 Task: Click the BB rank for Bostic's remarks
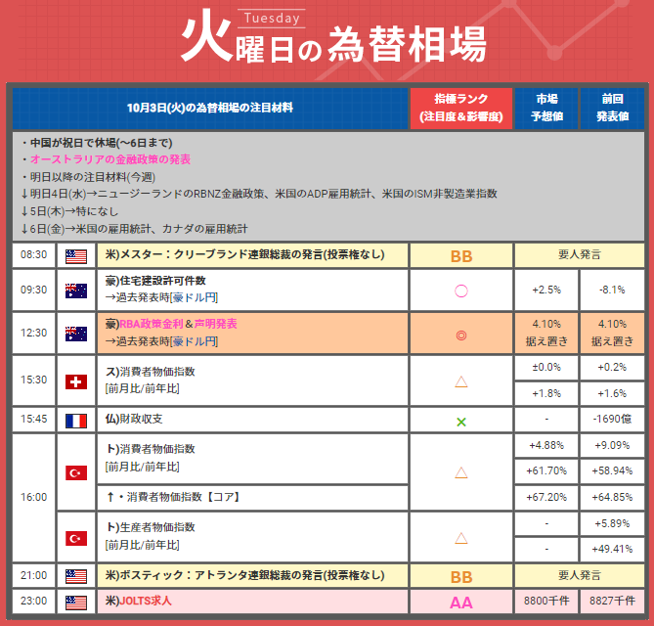[461, 577]
